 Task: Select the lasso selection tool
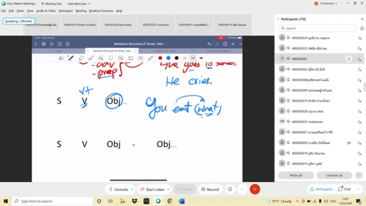(111, 58)
